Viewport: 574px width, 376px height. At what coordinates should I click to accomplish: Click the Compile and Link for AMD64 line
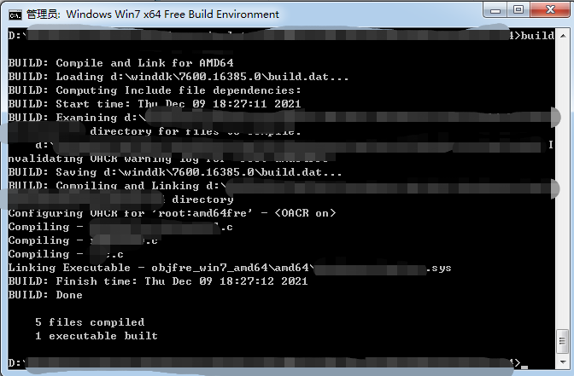[120, 63]
